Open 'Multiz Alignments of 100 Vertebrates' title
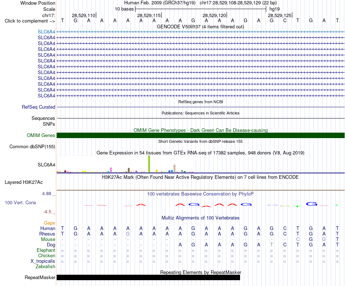The image size is (345, 286). click(200, 218)
